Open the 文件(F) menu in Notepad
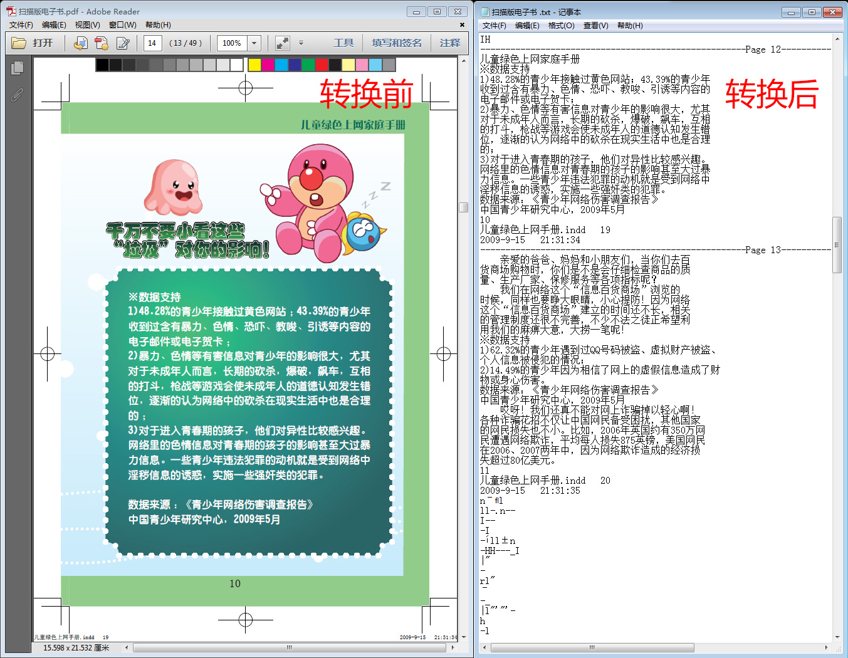This screenshot has width=848, height=658. click(495, 26)
